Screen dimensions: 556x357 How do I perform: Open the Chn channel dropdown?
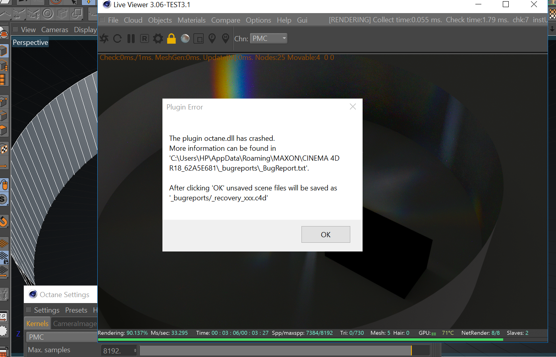click(x=268, y=38)
